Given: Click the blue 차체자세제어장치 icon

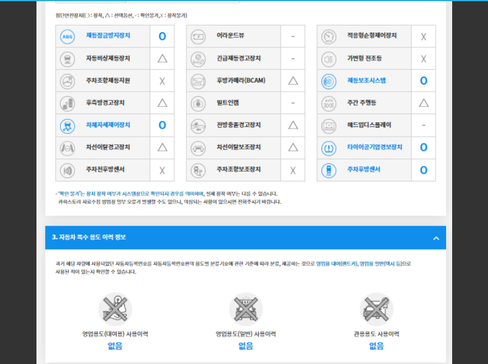Looking at the screenshot, I should (67, 126).
